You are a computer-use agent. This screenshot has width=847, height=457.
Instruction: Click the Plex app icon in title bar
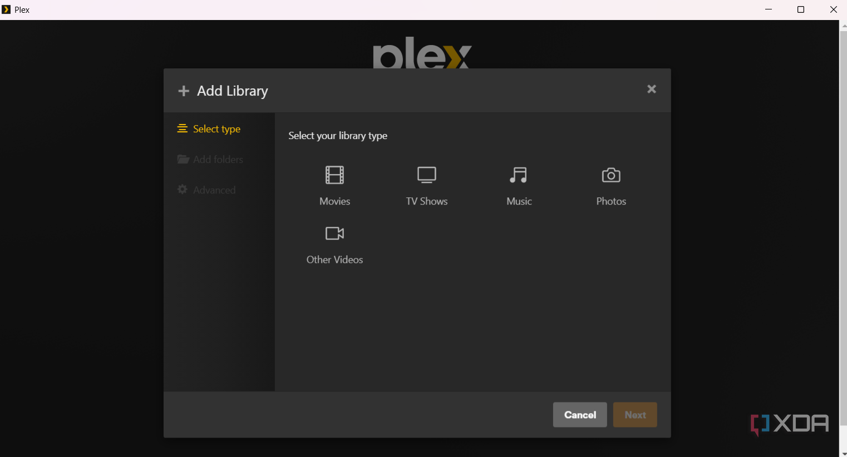pos(7,9)
